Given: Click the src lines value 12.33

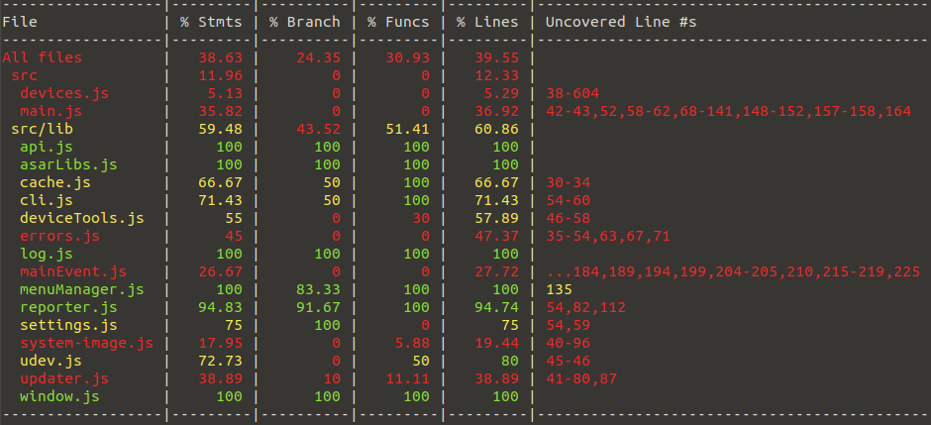Looking at the screenshot, I should (496, 75).
